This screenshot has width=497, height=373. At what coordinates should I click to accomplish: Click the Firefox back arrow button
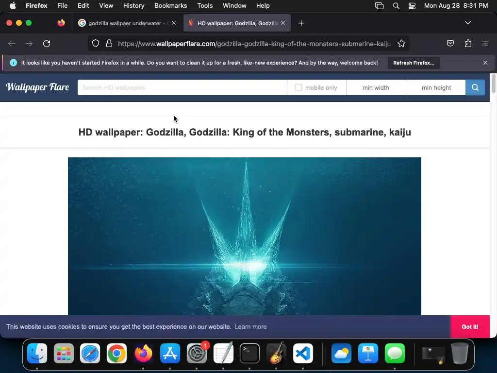(12, 43)
